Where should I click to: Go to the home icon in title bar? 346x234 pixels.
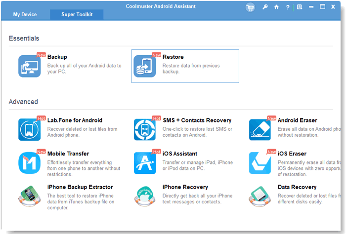coord(276,7)
